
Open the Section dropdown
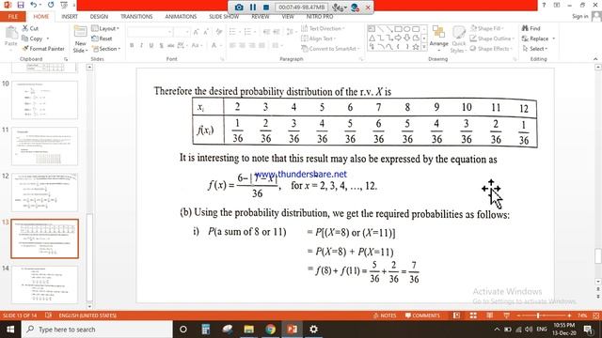106,49
